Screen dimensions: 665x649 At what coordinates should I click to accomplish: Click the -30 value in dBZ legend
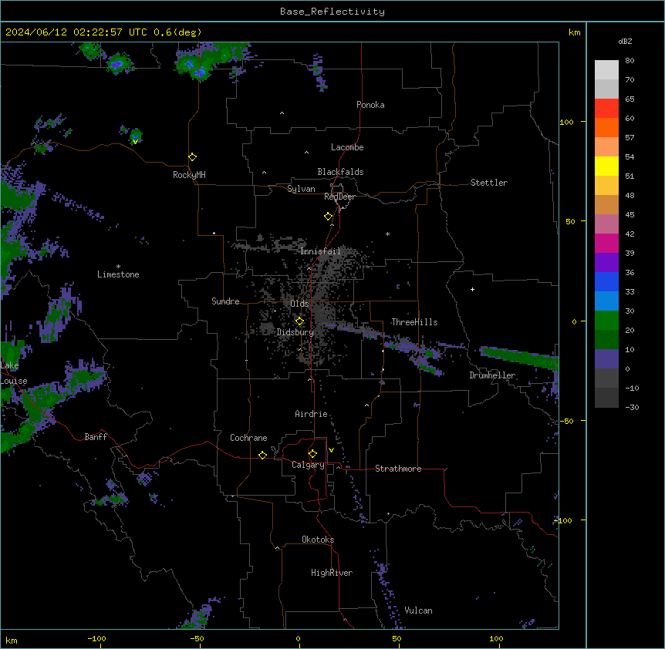point(632,407)
